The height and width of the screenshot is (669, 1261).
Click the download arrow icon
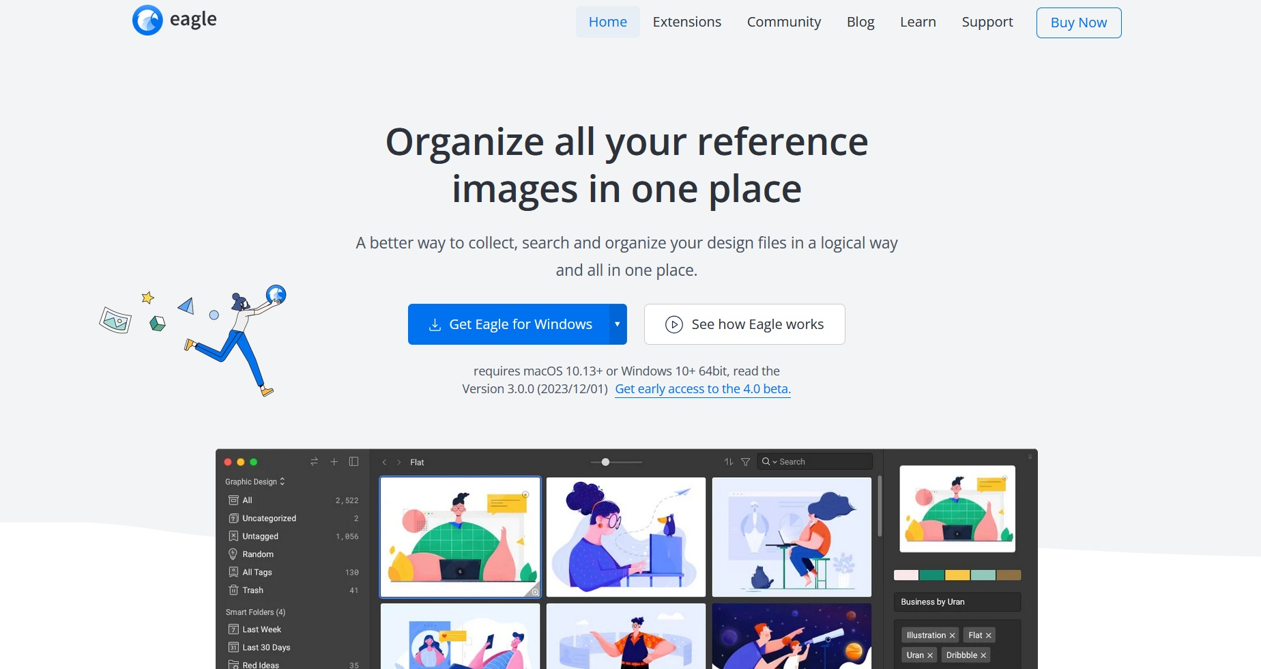[x=435, y=325]
